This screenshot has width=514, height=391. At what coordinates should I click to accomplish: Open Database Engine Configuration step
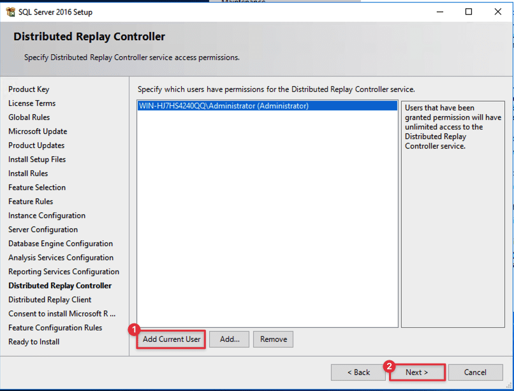pos(61,244)
